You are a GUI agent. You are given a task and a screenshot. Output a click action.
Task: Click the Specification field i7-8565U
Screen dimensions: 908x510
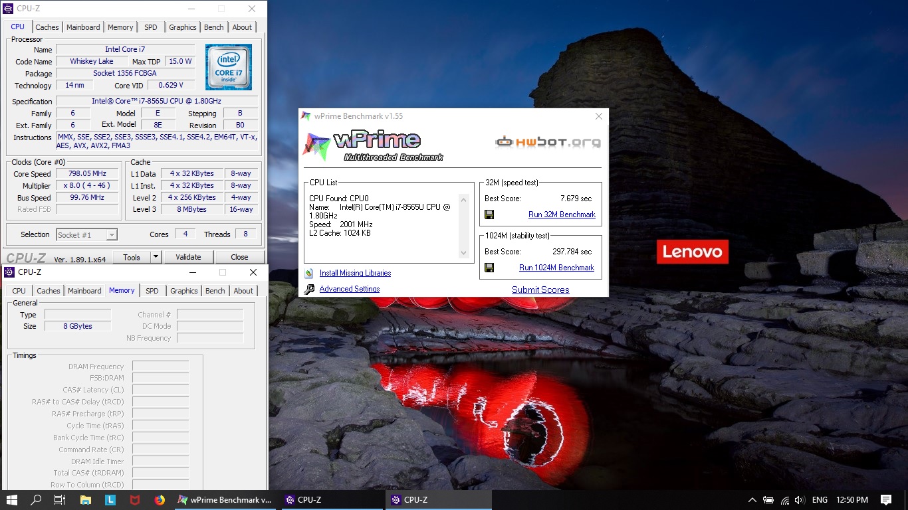click(x=157, y=101)
